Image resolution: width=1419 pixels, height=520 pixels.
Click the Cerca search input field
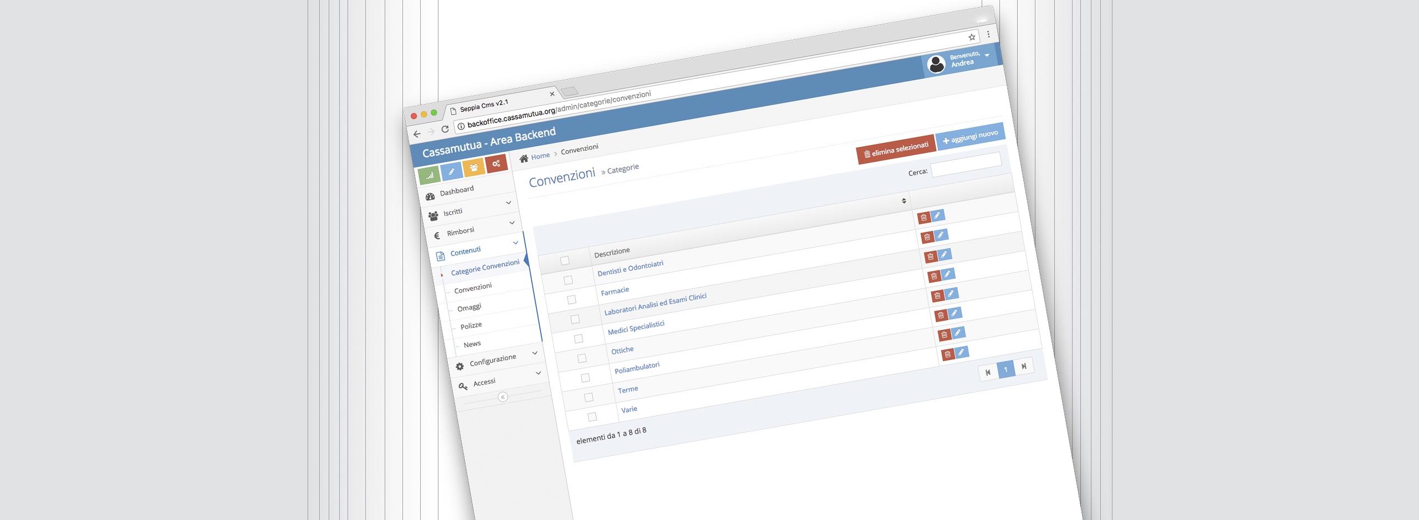(x=966, y=165)
